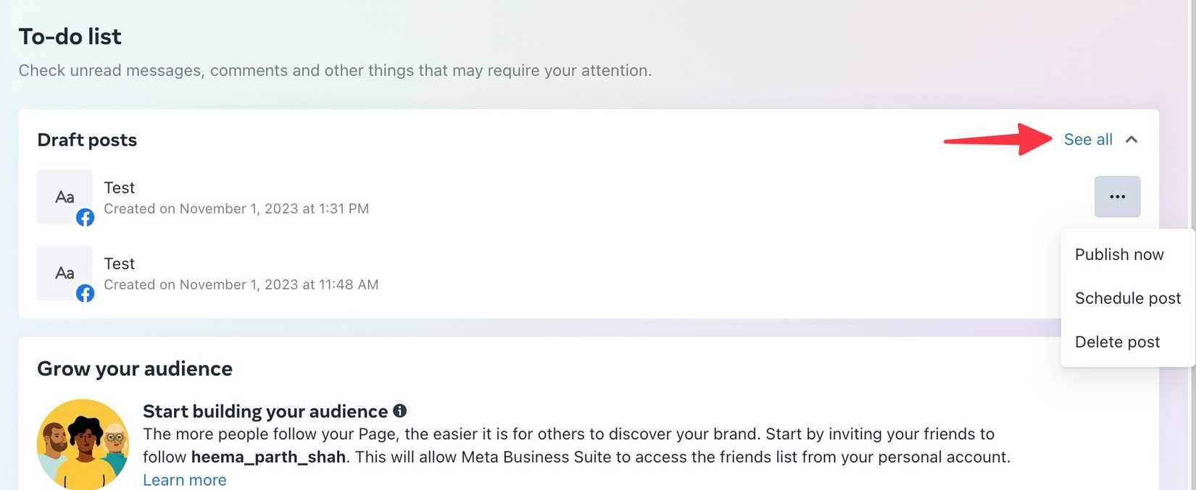Follow the Learn more link
The image size is (1196, 490).
coord(184,479)
